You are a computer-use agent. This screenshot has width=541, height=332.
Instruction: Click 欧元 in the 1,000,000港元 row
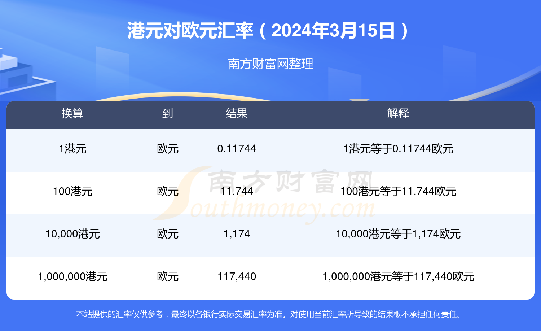[x=168, y=276]
